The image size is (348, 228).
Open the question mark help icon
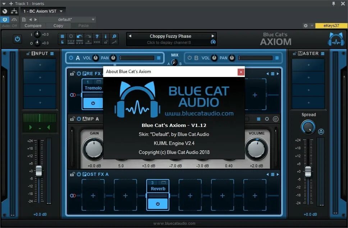97,36
